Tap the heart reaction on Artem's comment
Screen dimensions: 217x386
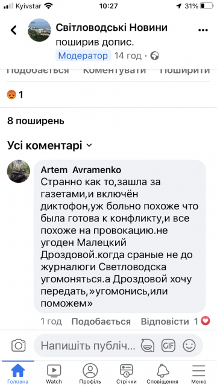206,321
